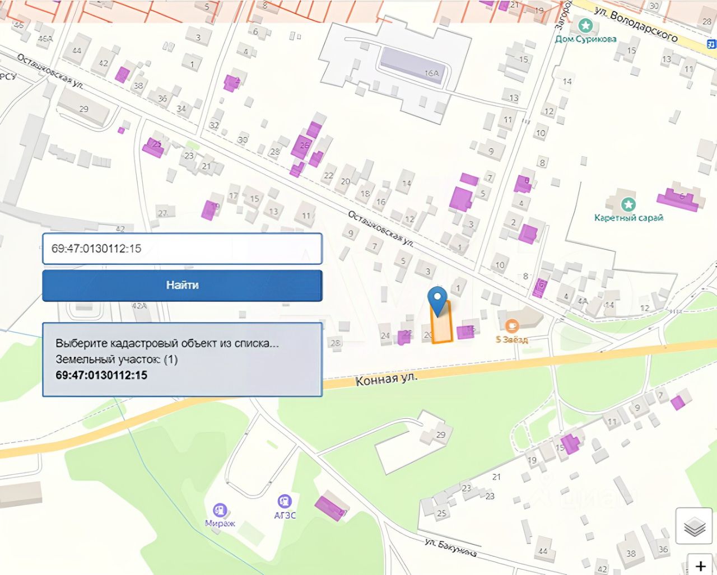Open the Каретный сарай landmark icon

[629, 204]
